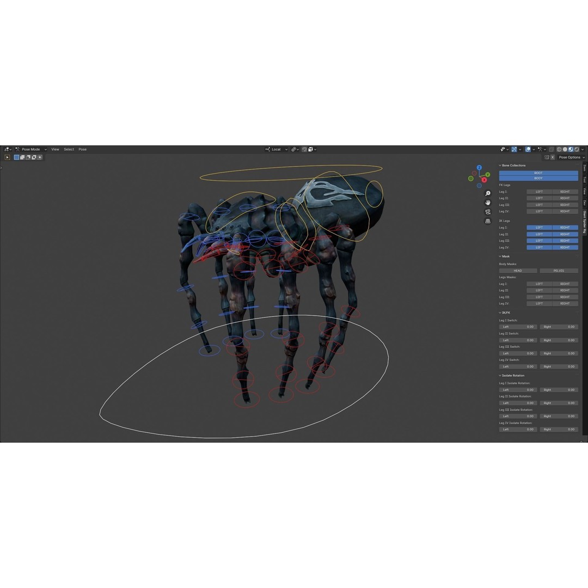The height and width of the screenshot is (588, 588).
Task: Adjust Leg I Switch Left slider
Action: (518, 327)
